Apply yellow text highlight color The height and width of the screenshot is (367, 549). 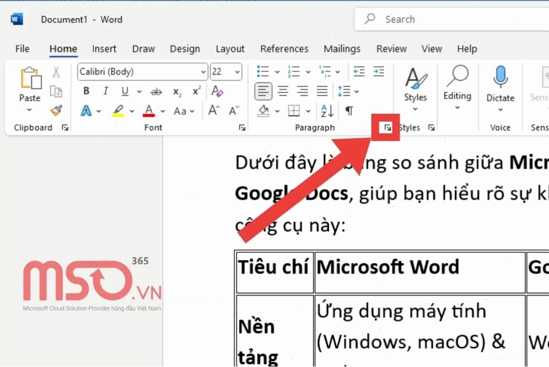click(x=118, y=111)
